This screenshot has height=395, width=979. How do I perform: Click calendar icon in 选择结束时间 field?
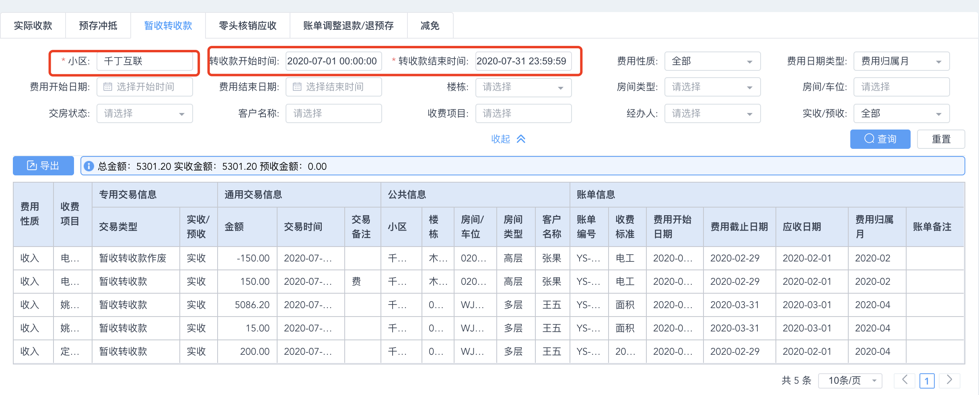(x=297, y=87)
